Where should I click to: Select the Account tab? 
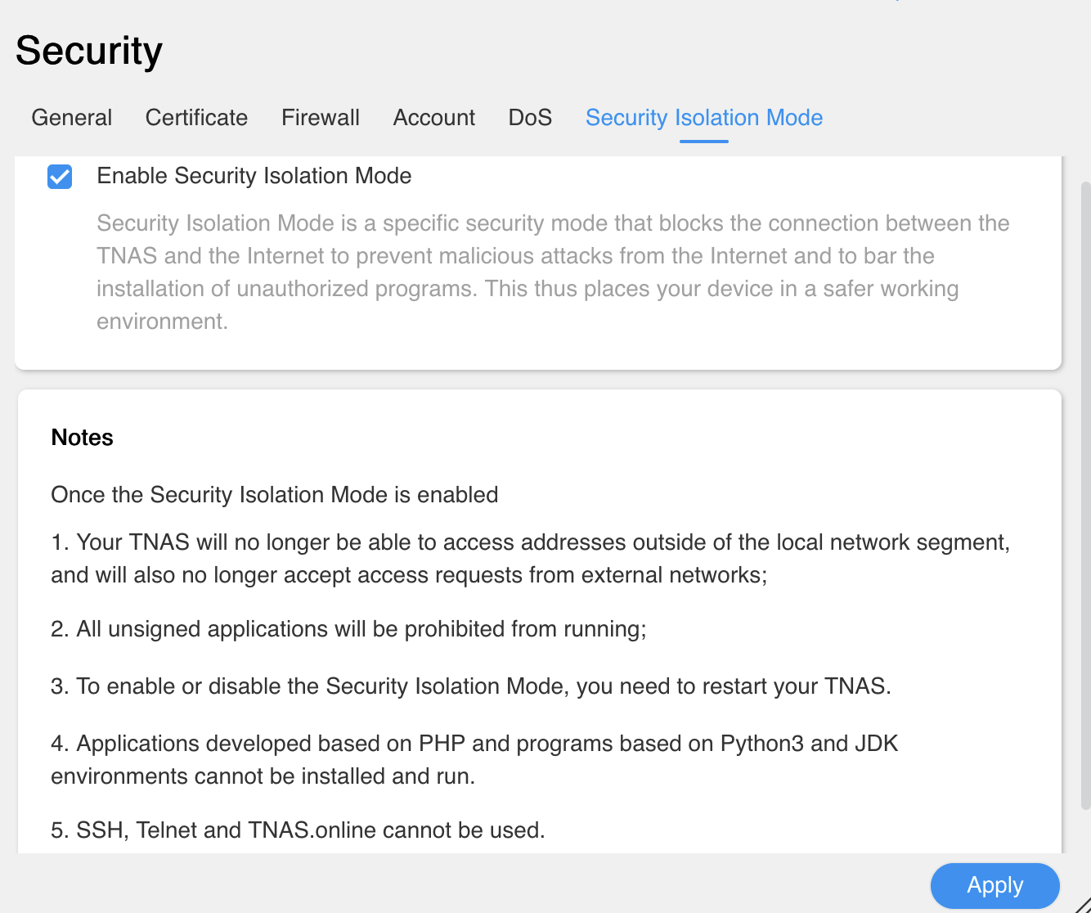coord(433,118)
